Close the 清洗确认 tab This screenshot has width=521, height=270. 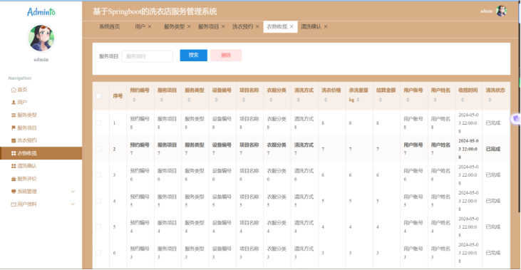pyautogui.click(x=326, y=26)
